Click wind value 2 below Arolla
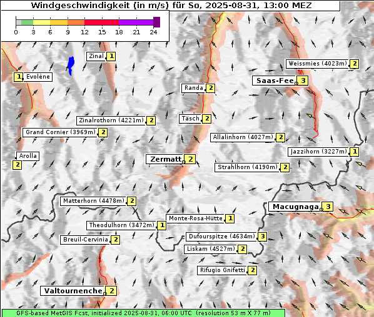Image resolution: width=374 pixels, height=317 pixels. tap(17, 165)
